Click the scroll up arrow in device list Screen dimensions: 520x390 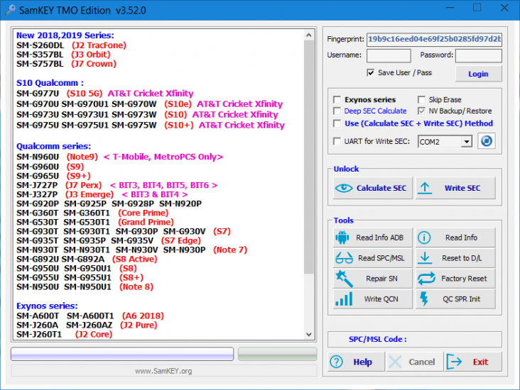coord(309,35)
